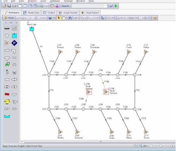Click the horizontal scrollbar left arrow
This screenshot has width=176, height=151.
click(22, 141)
